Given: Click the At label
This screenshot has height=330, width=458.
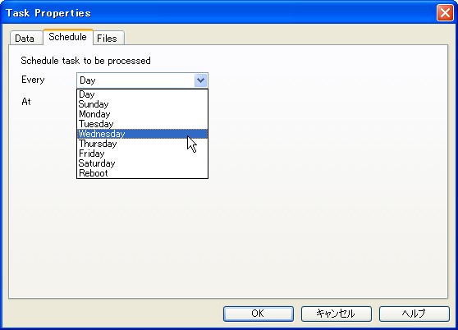Looking at the screenshot, I should coord(26,102).
